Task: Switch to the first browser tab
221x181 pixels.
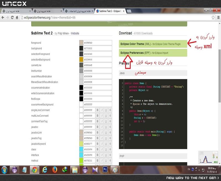Action: coord(16,11)
